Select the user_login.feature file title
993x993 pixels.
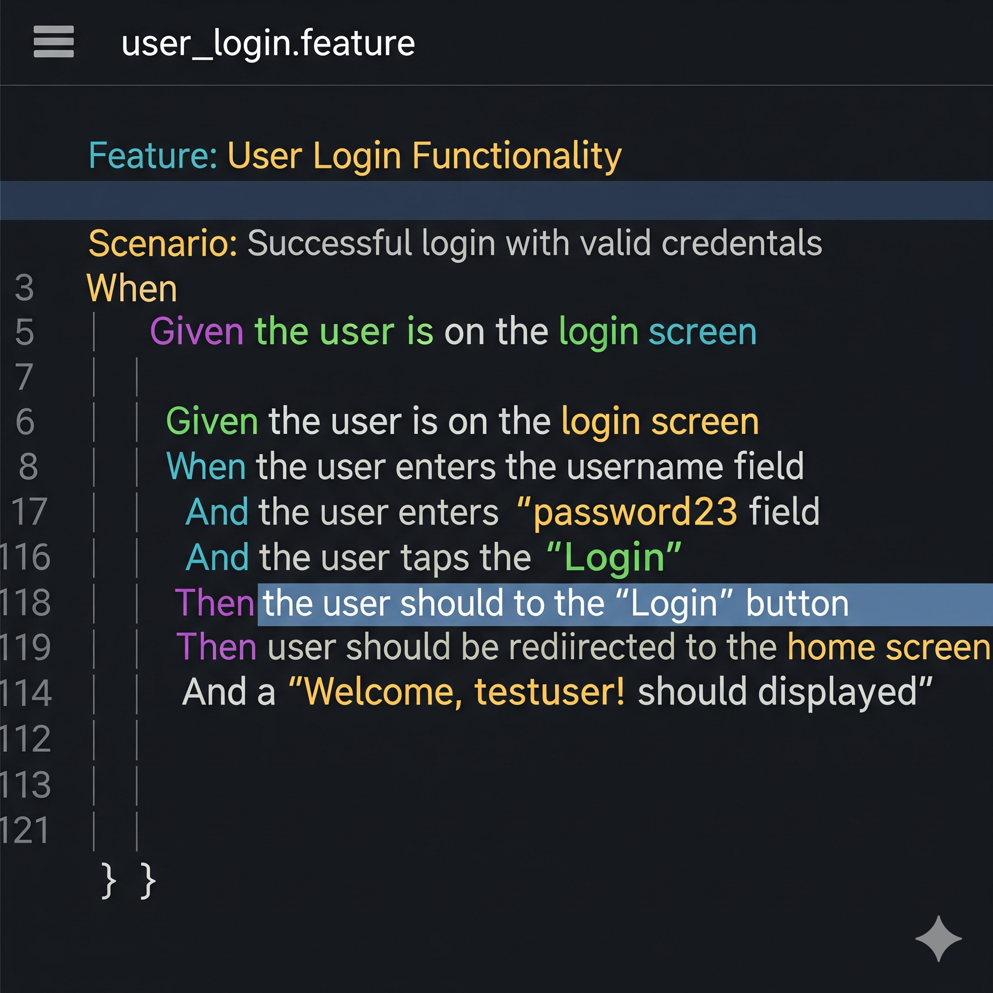point(268,43)
